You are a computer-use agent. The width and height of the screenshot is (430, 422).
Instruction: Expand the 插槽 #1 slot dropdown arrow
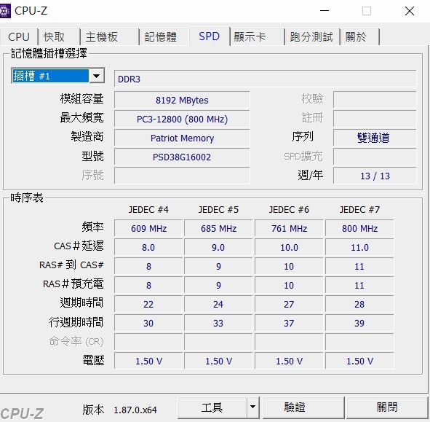click(97, 76)
